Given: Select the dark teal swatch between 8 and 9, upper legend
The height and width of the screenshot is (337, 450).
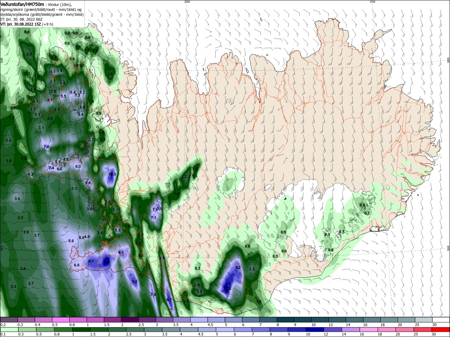Looking at the screenshot, I should 285,320.
